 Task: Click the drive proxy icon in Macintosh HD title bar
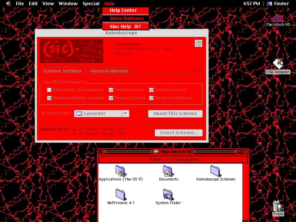tap(157, 152)
